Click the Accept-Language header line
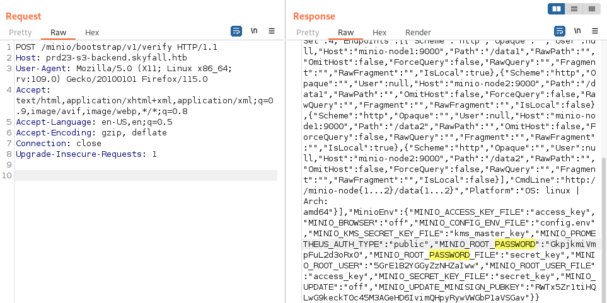Image resolution: width=607 pixels, height=303 pixels. (94, 122)
